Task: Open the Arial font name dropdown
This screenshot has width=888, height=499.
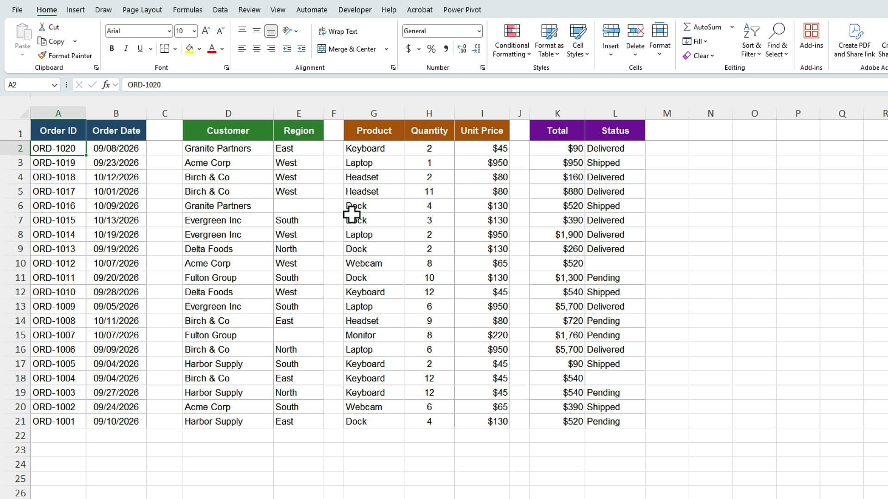Action: [x=169, y=31]
